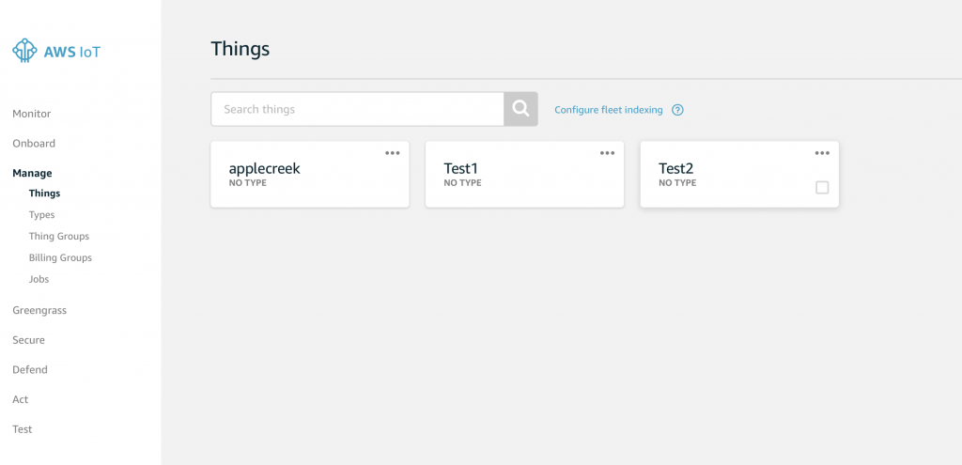Viewport: 962px width, 465px height.
Task: Open Billing Groups in sidebar
Action: pyautogui.click(x=60, y=257)
